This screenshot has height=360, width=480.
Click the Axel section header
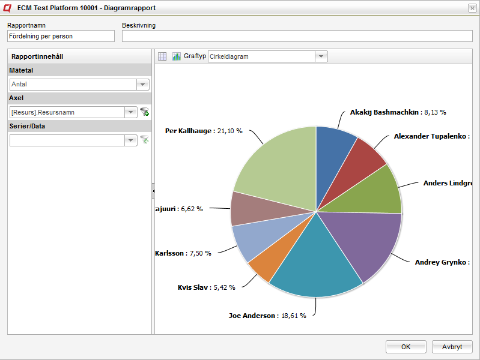pos(79,98)
